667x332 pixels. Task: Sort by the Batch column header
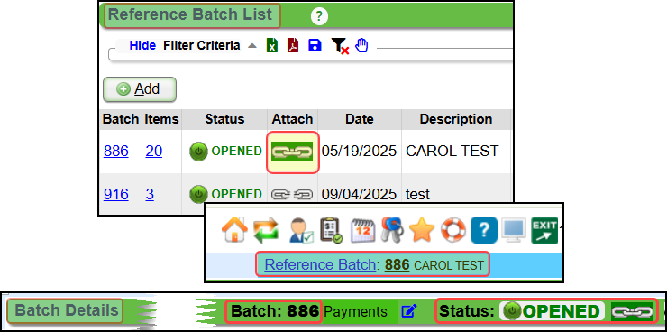pos(121,119)
